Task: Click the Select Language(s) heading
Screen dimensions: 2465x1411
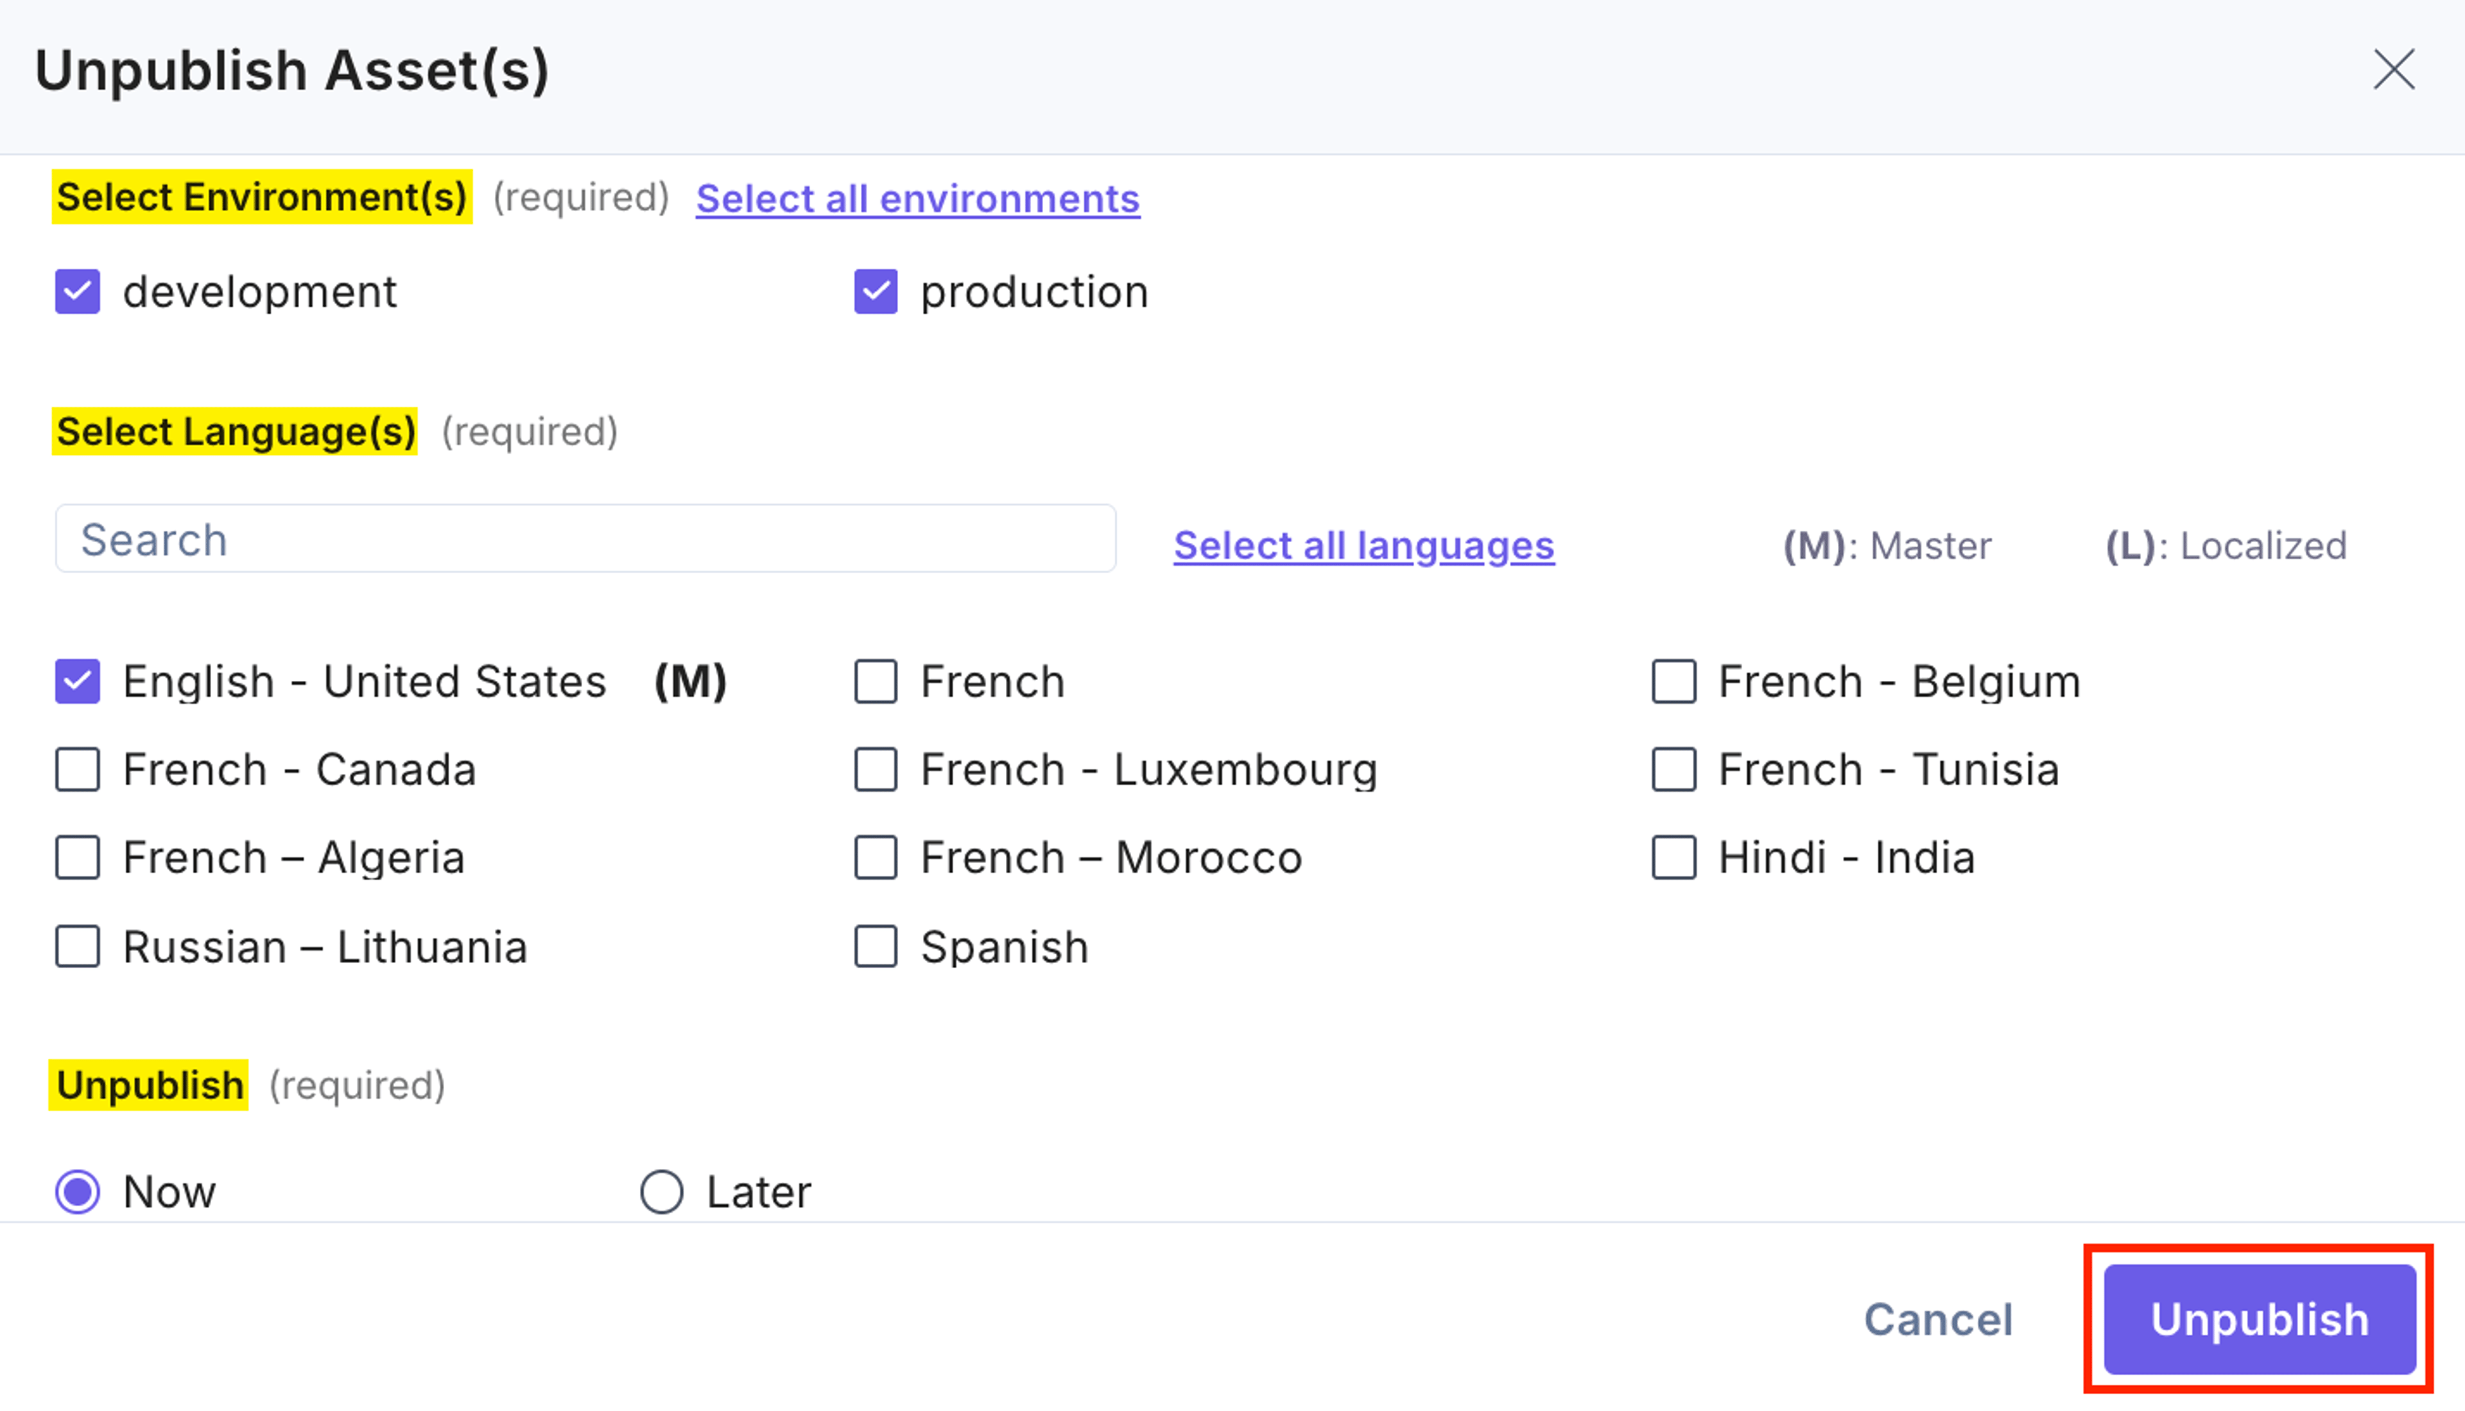Action: click(236, 431)
